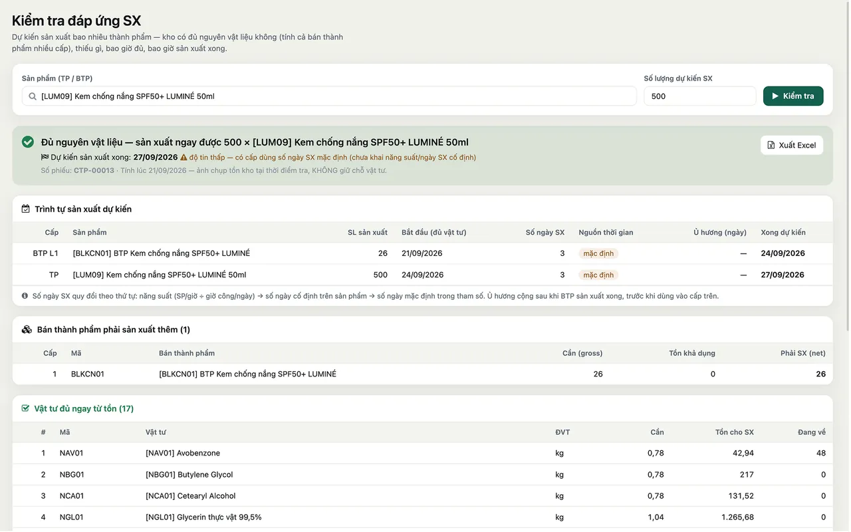The width and height of the screenshot is (851, 532).
Task: Click the Sản phẩm column header in sequence table
Action: [90, 233]
